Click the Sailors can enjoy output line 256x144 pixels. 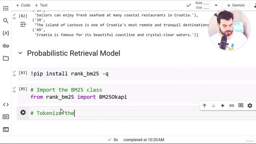pyautogui.click(x=116, y=15)
